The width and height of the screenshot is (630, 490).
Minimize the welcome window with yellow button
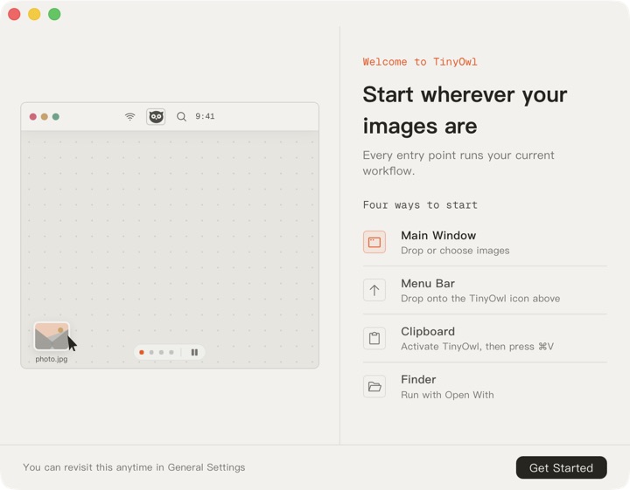pyautogui.click(x=34, y=14)
